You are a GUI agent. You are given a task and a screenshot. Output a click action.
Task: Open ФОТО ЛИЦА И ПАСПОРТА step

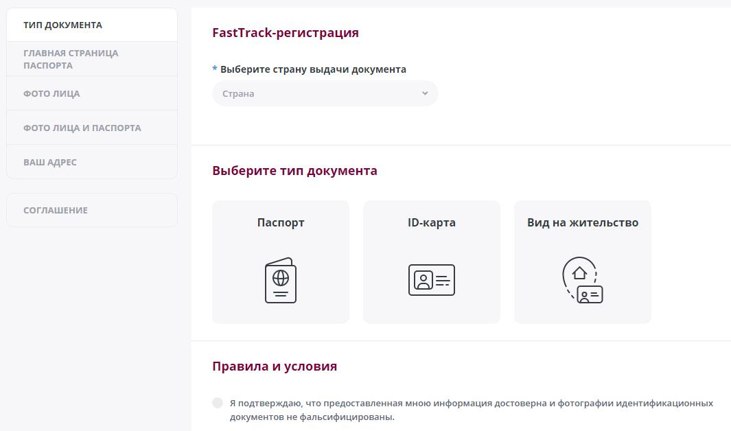pyautogui.click(x=92, y=128)
